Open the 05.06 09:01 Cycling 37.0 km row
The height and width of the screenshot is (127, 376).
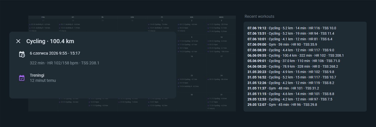(293, 61)
